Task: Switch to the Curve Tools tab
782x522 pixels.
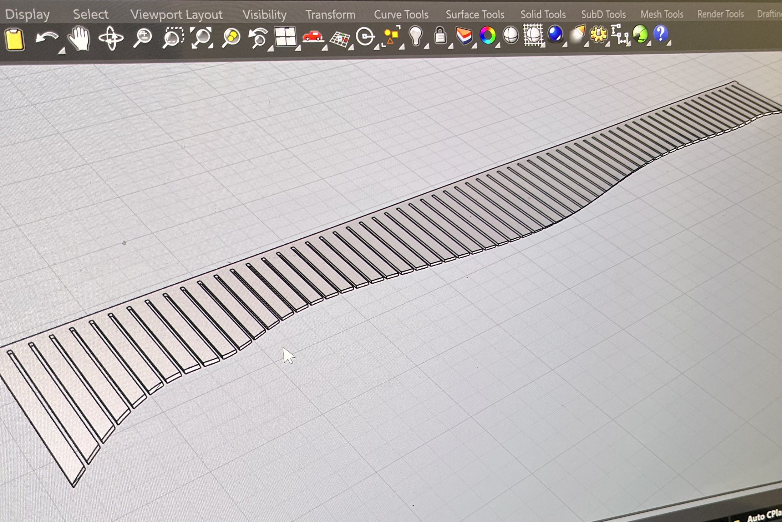Action: (x=401, y=14)
